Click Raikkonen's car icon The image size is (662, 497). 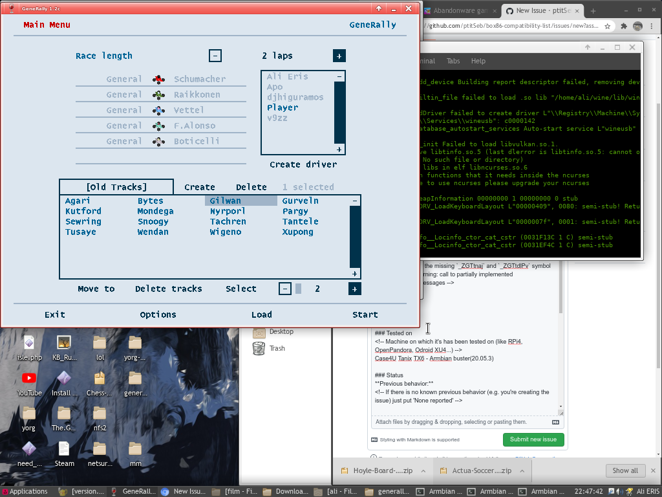click(x=160, y=94)
